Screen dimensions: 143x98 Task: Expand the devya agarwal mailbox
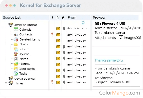click(x=6, y=79)
